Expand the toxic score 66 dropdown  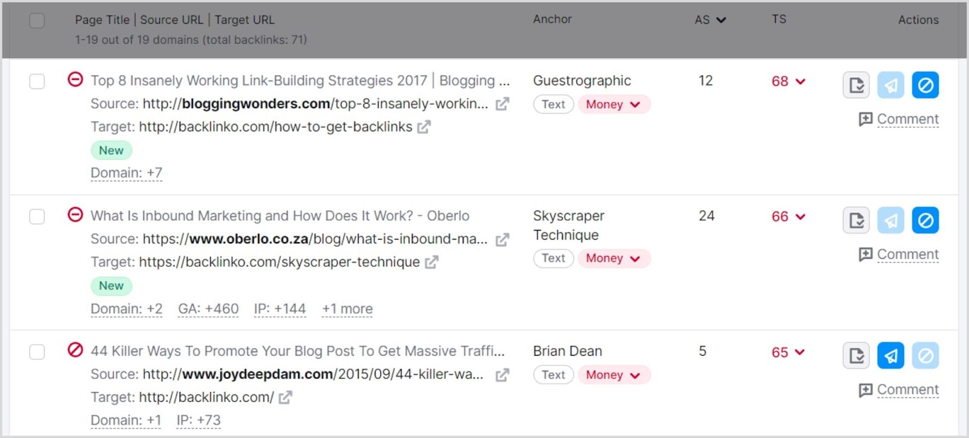coord(788,217)
